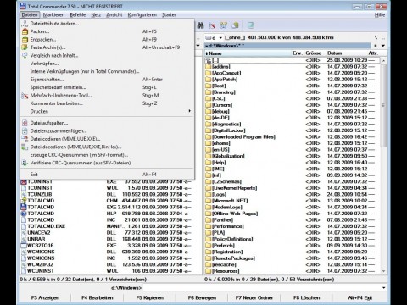This screenshot has height=305, width=407.
Task: Click the TOTALCMD EXE floppy icon
Action: pyautogui.click(x=24, y=207)
